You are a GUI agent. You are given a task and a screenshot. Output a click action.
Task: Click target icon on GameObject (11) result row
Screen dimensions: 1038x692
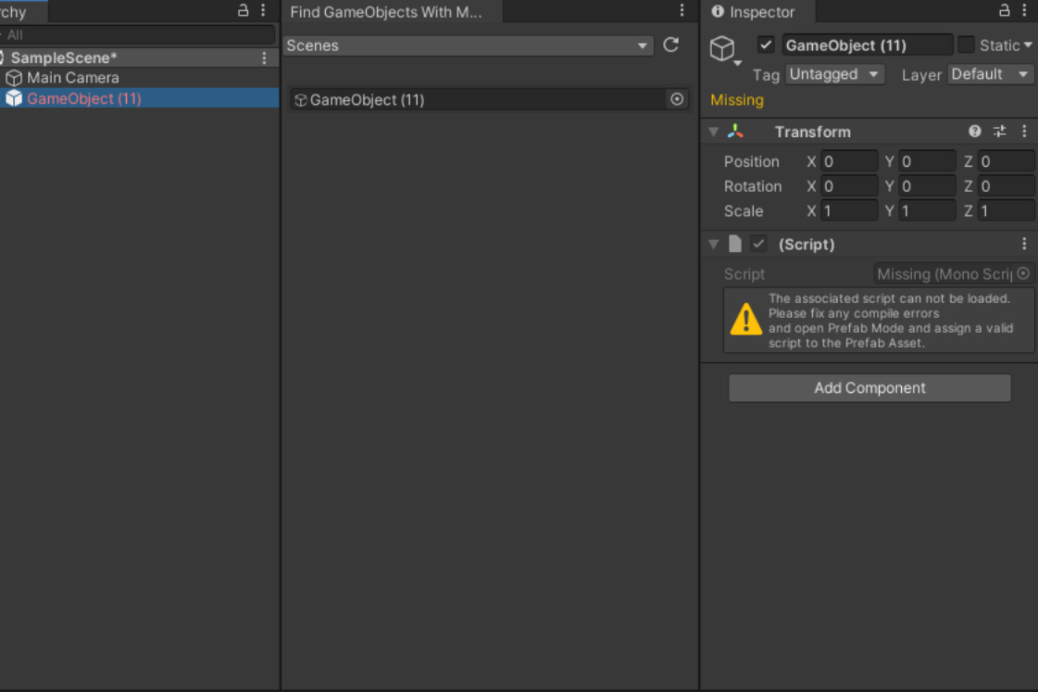[677, 100]
